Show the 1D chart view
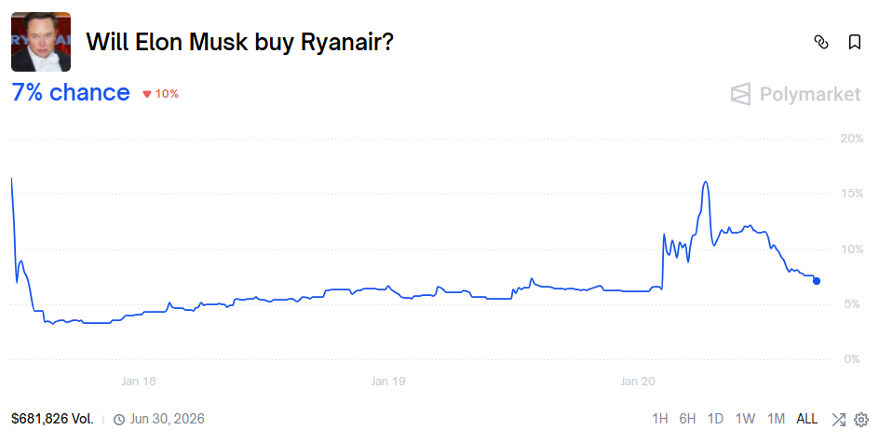The height and width of the screenshot is (443, 879). 715,419
